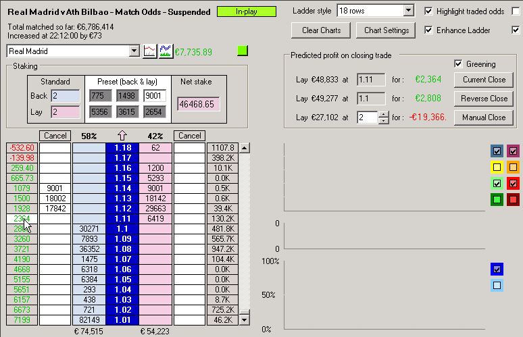Toggle the dark red chart series box
This screenshot has width=523, height=337.
pyautogui.click(x=513, y=199)
